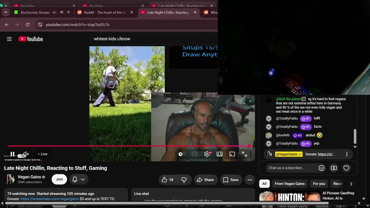Open the player settings gear

tap(207, 154)
